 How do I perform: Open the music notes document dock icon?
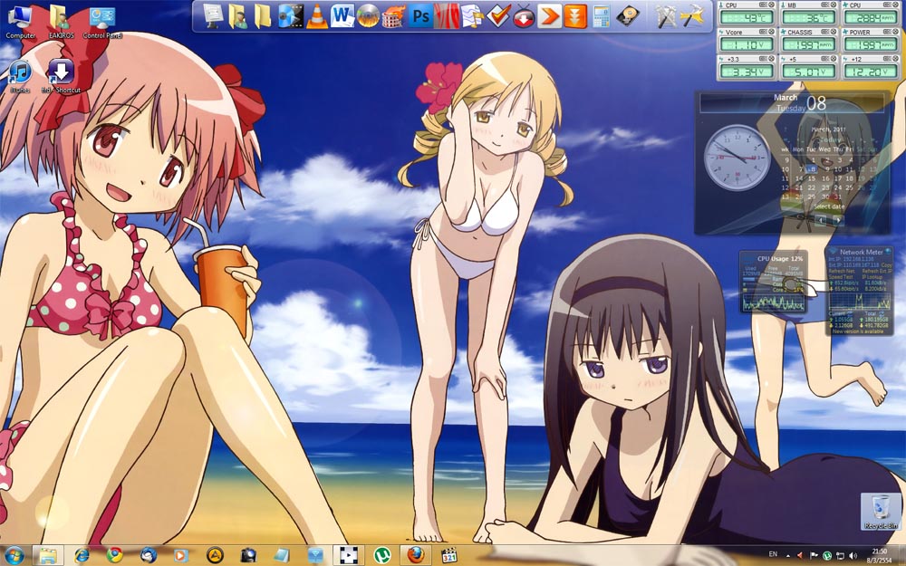tap(471, 16)
